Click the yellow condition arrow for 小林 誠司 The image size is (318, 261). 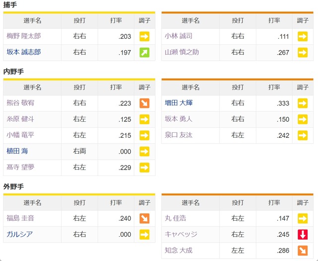303,36
